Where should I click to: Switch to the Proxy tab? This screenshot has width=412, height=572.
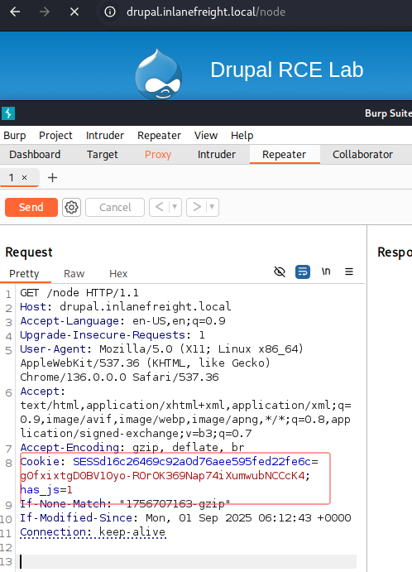(158, 155)
